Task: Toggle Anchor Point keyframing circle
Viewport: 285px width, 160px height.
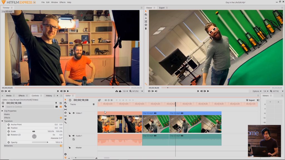Action: coord(9,125)
